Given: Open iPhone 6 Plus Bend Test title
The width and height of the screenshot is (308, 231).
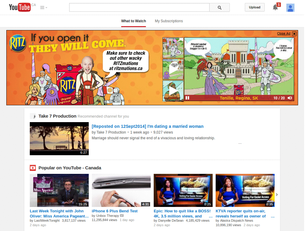Looking at the screenshot, I should point(115,211).
